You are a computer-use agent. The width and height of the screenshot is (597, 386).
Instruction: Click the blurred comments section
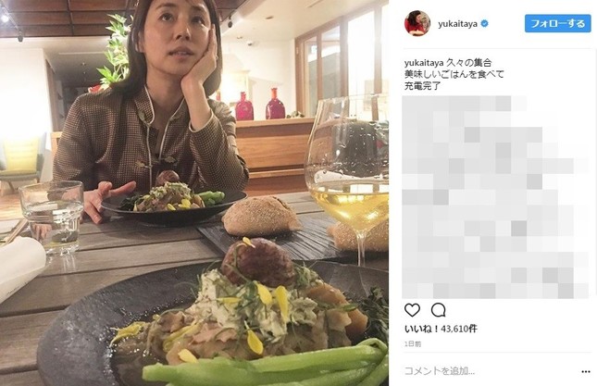click(x=495, y=197)
